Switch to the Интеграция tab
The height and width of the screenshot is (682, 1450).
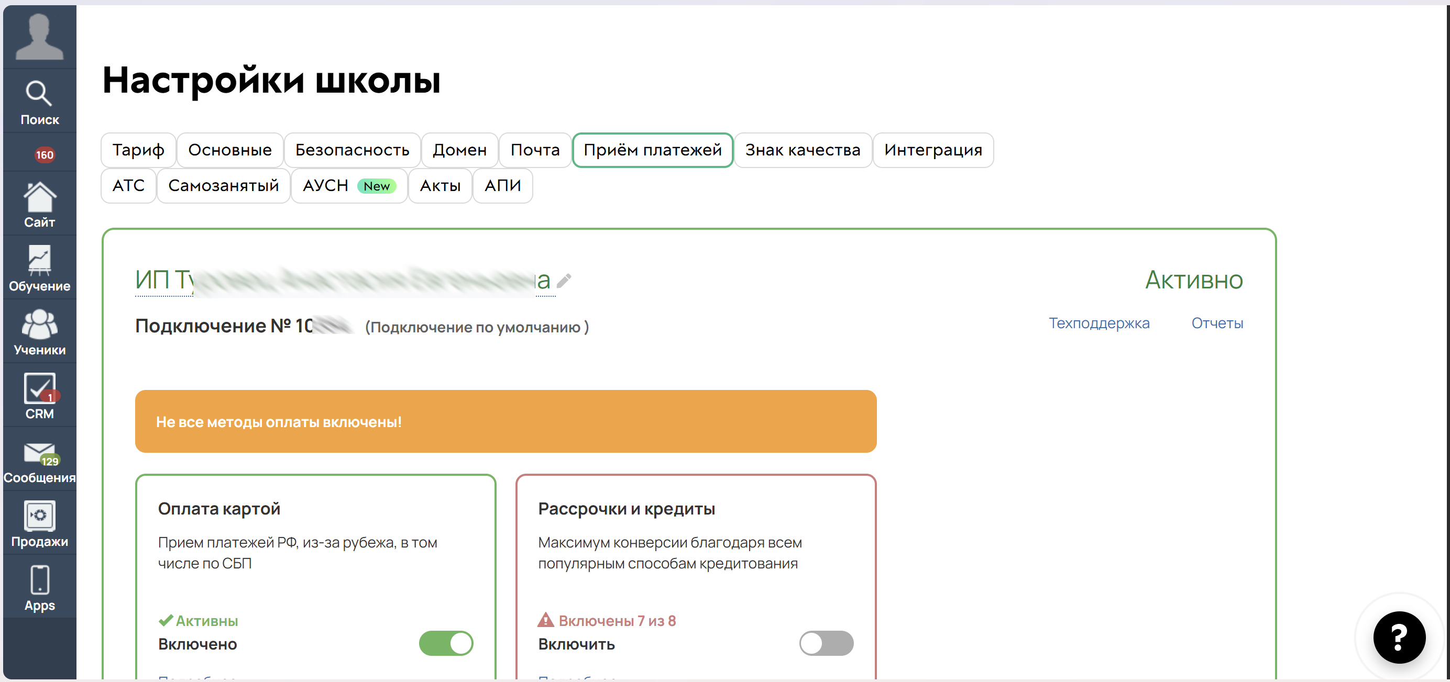click(x=933, y=150)
